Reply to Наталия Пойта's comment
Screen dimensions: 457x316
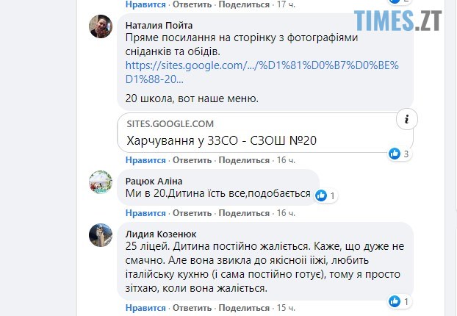coord(192,159)
